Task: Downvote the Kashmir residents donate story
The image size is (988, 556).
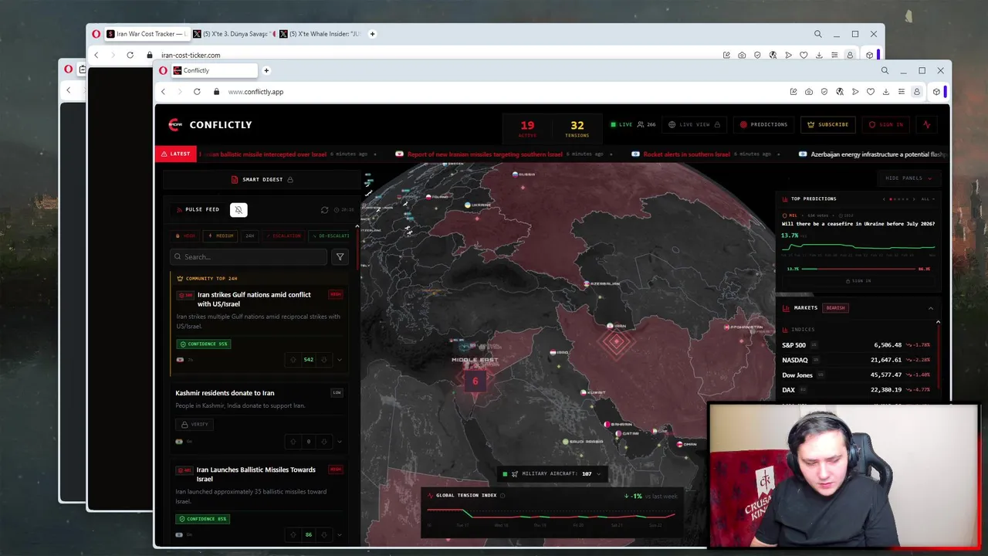Action: point(323,442)
